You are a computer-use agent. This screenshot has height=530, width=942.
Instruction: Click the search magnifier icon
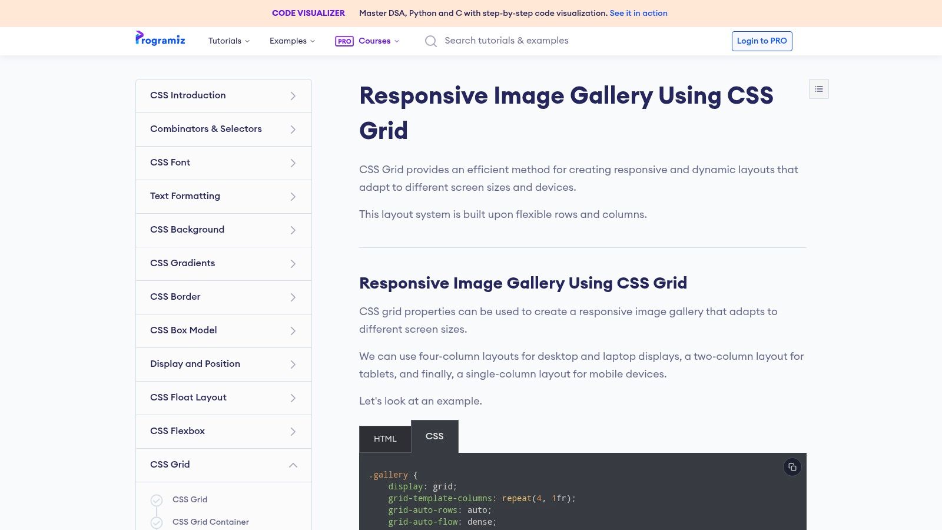(x=431, y=41)
